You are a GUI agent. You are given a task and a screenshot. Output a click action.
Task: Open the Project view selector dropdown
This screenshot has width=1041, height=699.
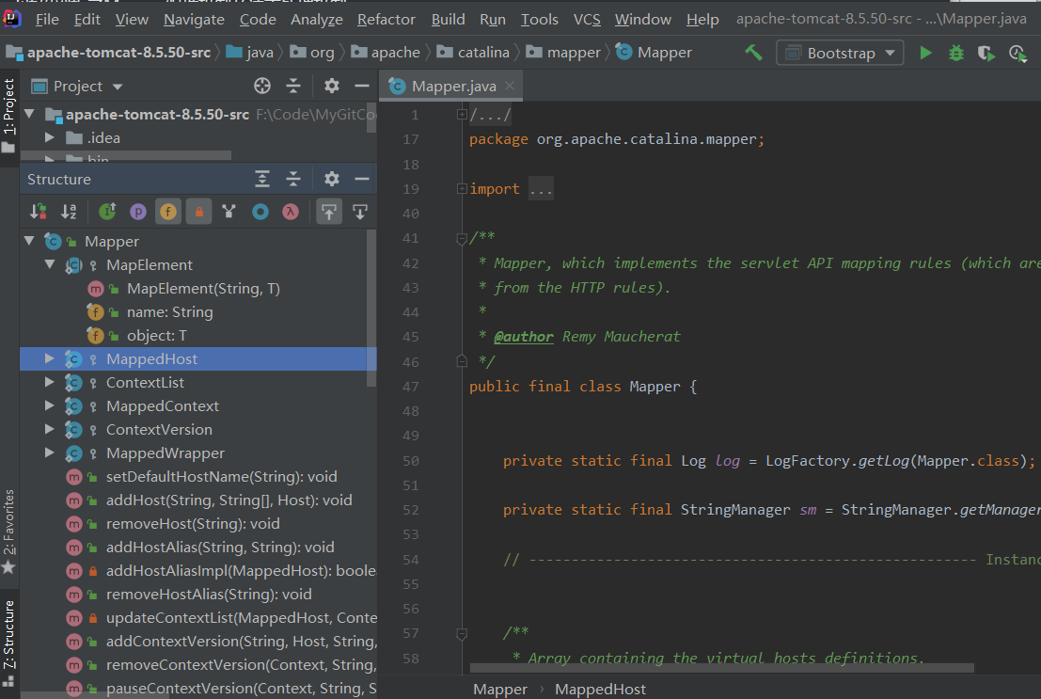tap(78, 87)
